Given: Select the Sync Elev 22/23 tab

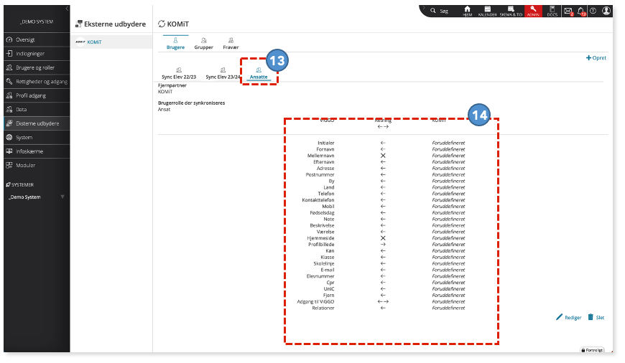Looking at the screenshot, I should click(179, 73).
